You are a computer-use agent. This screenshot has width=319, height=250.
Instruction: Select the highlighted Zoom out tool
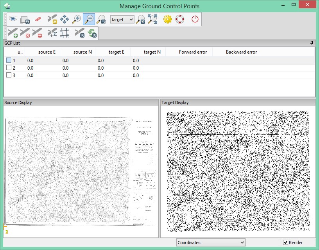[x=89, y=19]
